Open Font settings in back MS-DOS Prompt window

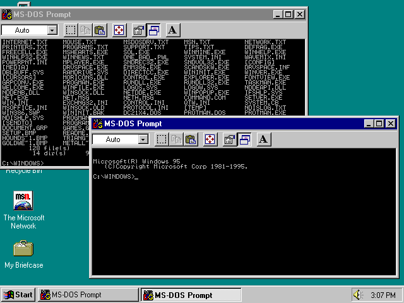(172, 30)
